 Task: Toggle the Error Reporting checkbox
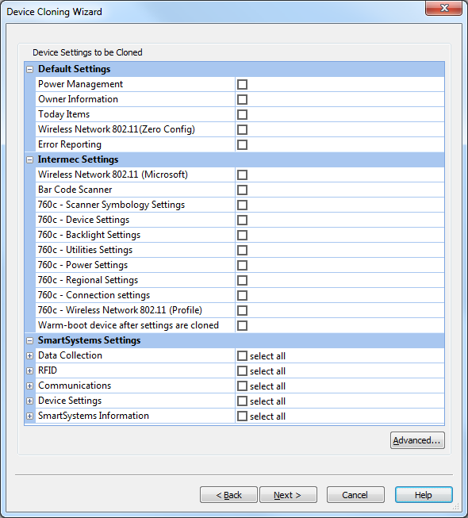coord(242,144)
